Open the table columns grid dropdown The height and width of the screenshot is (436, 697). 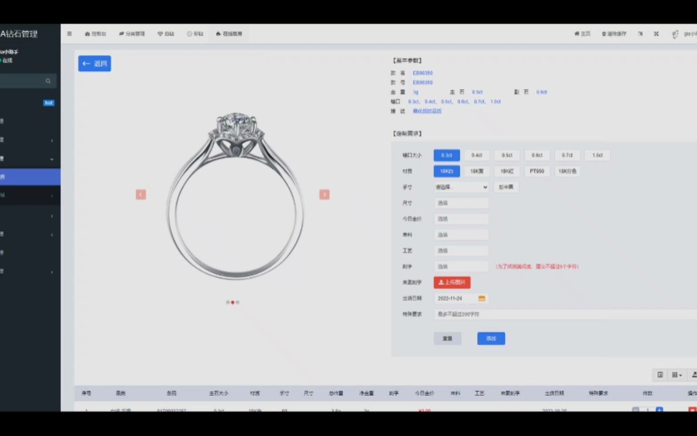677,375
